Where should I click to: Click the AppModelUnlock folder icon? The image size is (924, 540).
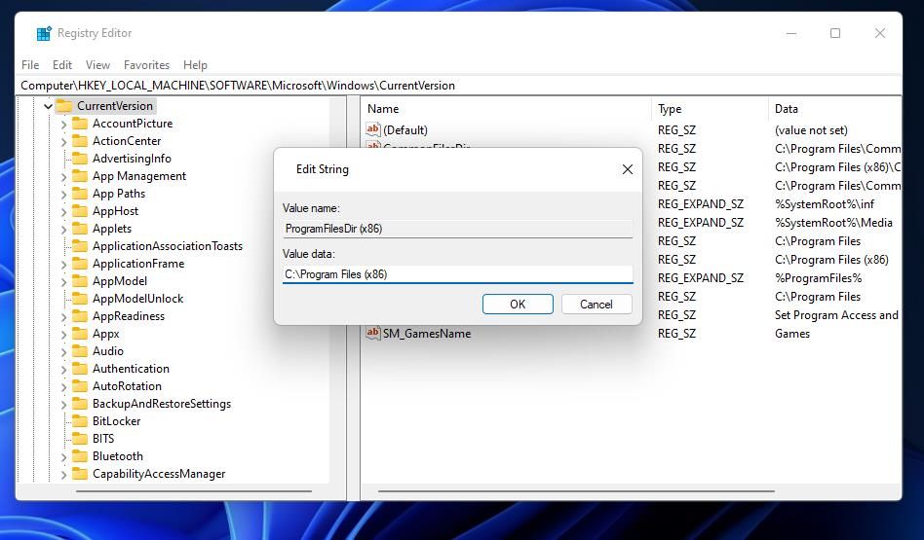point(80,299)
